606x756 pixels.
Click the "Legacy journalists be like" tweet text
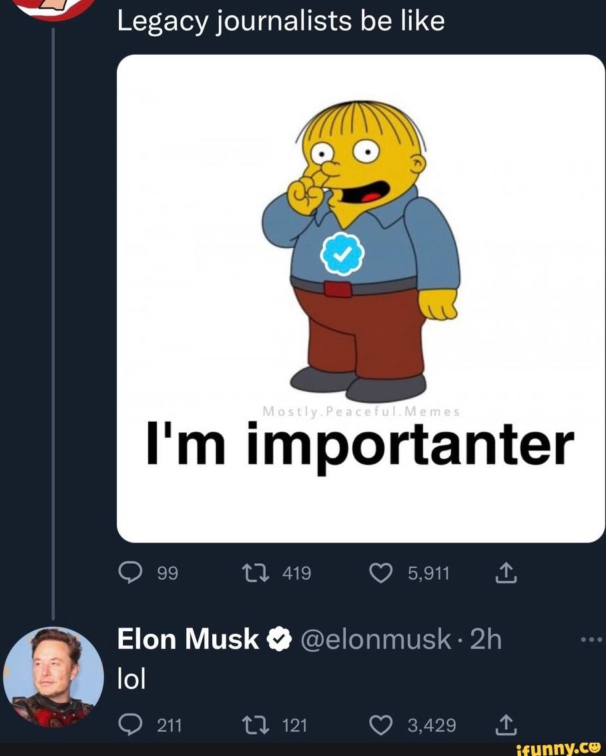(280, 21)
